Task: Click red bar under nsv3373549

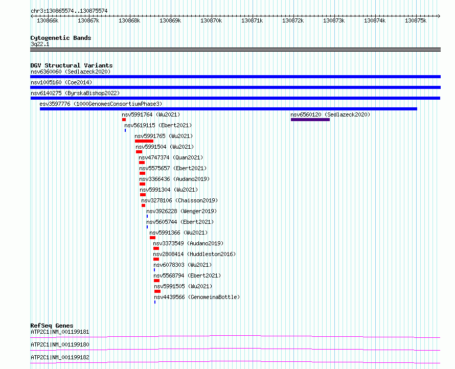Action: coord(156,248)
